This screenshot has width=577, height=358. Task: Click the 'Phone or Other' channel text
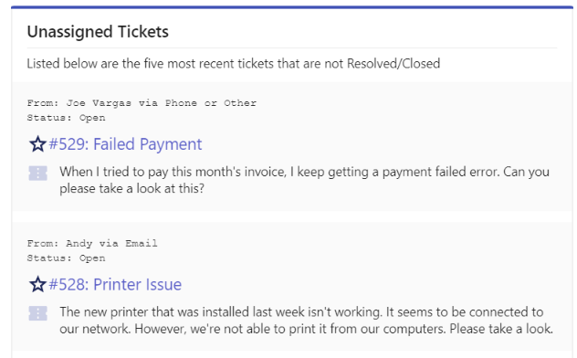[x=211, y=103]
